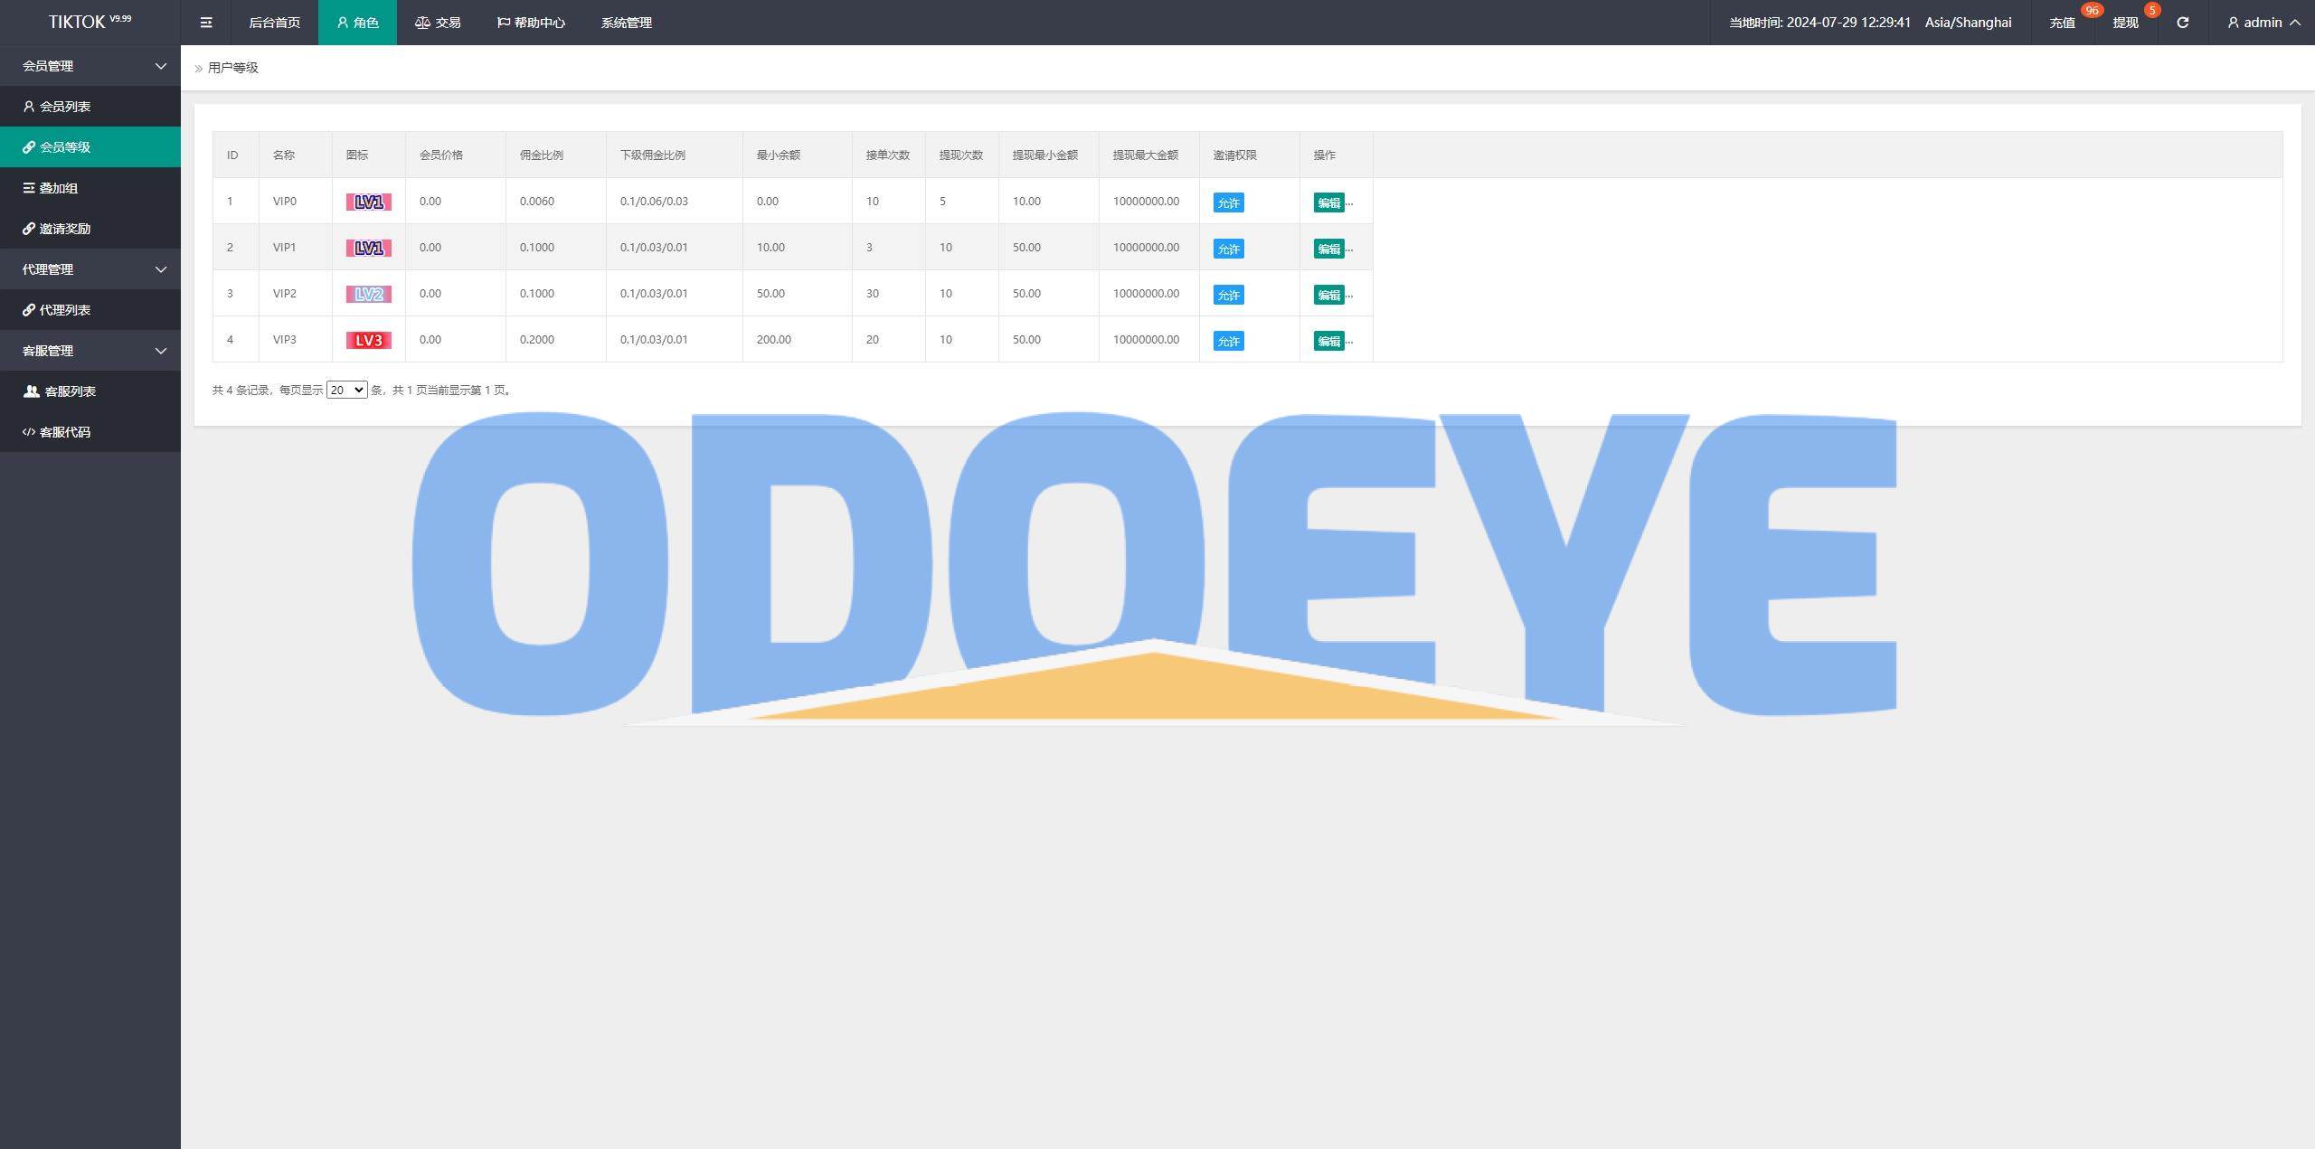The height and width of the screenshot is (1149, 2315).
Task: Click 编辑 button for VIP3
Action: point(1328,341)
